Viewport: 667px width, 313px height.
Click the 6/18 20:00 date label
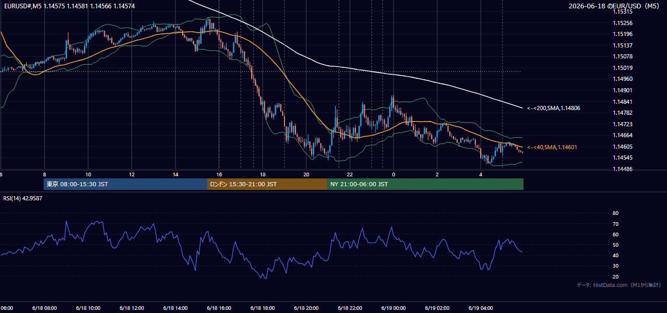point(306,308)
